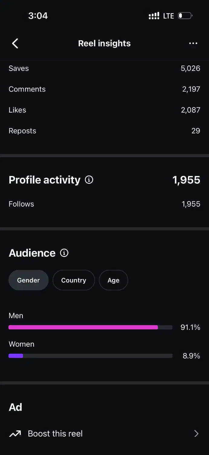Switch audience view to Age
209x455 pixels.
click(x=113, y=280)
